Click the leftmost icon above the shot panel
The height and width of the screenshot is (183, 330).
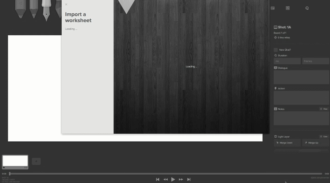click(273, 8)
